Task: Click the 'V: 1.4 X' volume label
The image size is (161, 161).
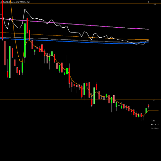Action: [x=155, y=125]
